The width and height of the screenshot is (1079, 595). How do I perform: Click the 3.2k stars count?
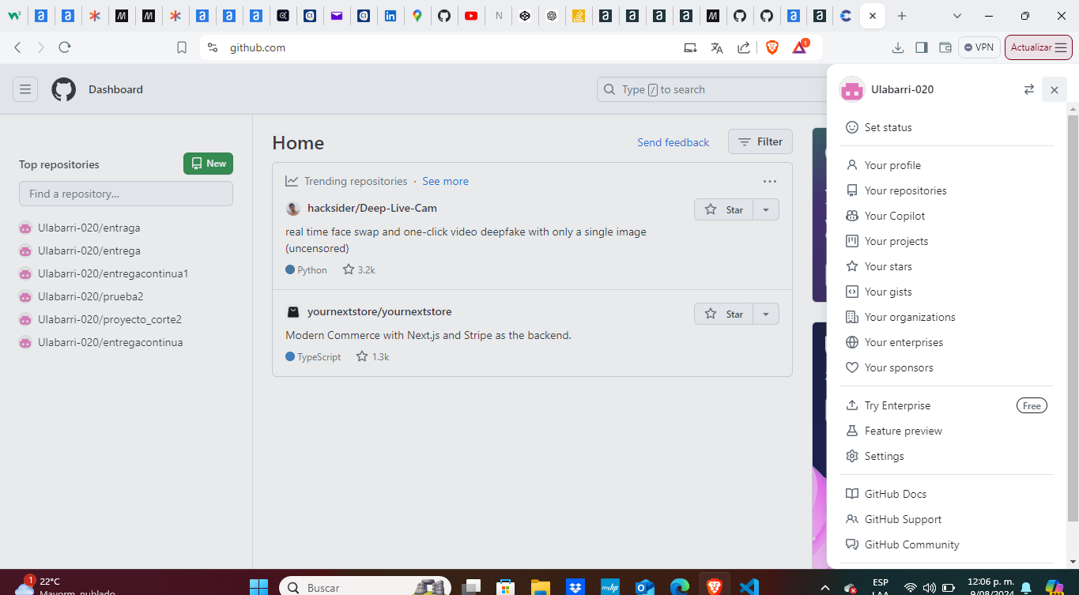(x=359, y=269)
